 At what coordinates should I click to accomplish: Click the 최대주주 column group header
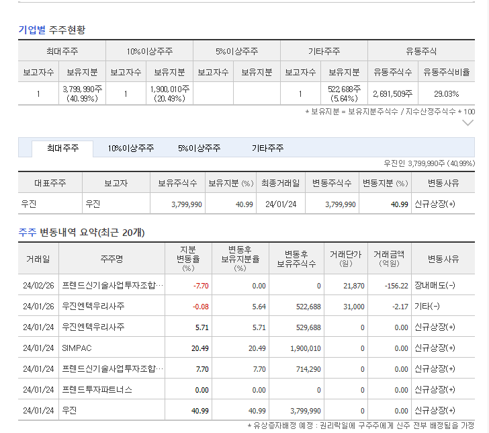click(x=62, y=51)
